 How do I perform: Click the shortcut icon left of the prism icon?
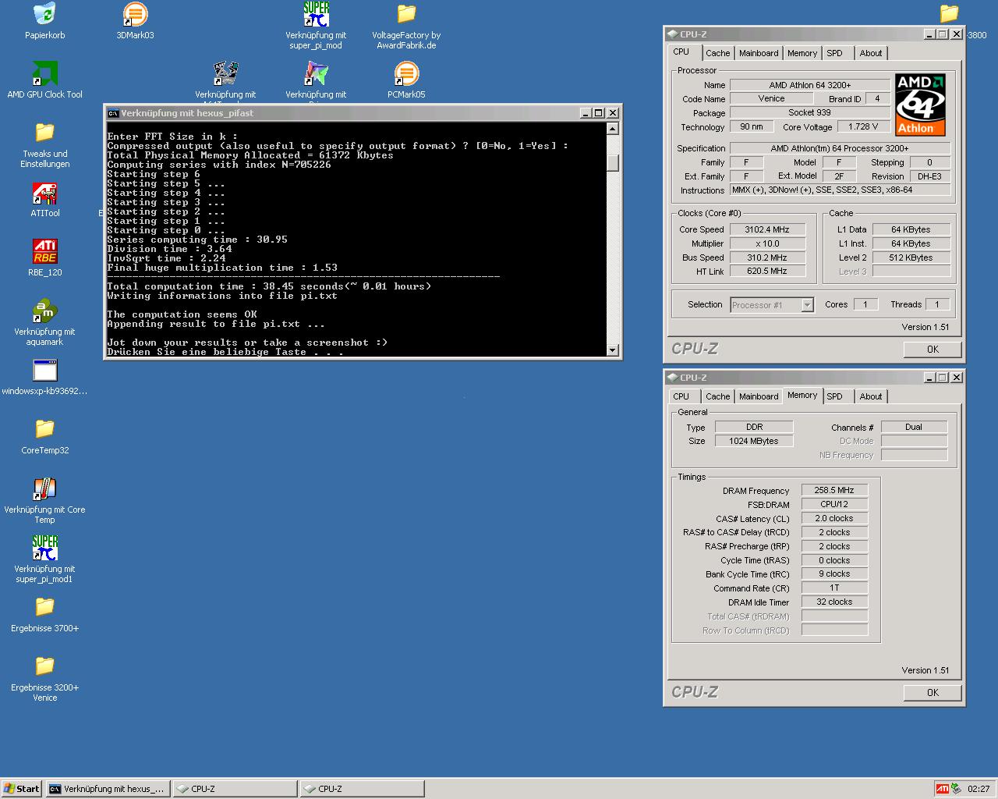225,73
